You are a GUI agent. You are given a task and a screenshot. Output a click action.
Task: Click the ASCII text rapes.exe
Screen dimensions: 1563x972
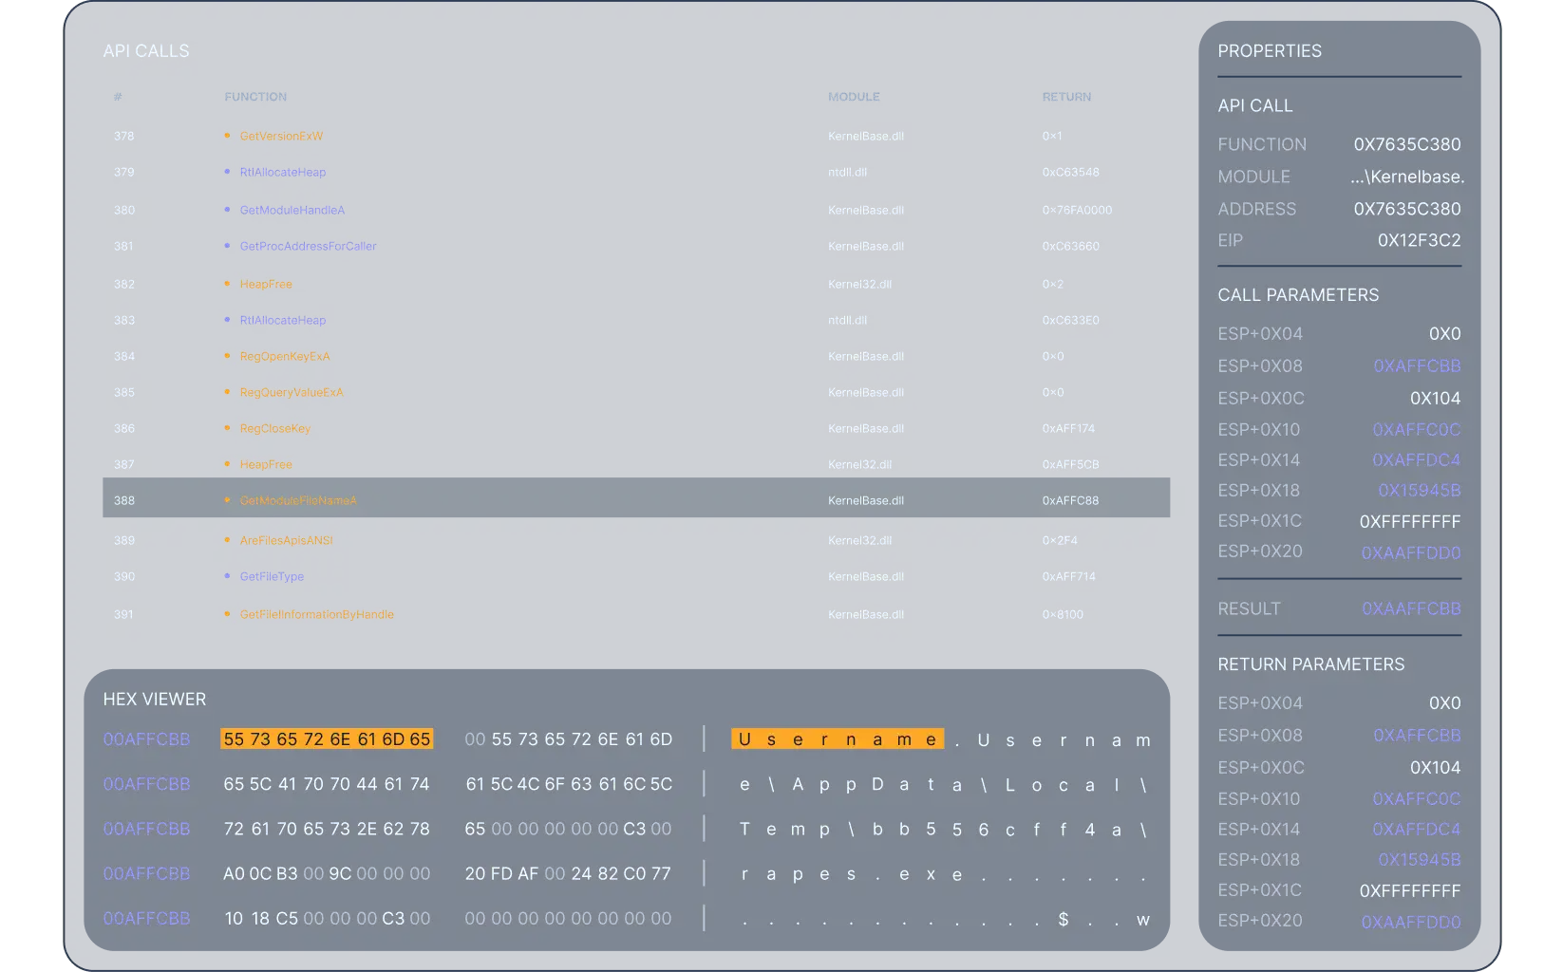(851, 874)
